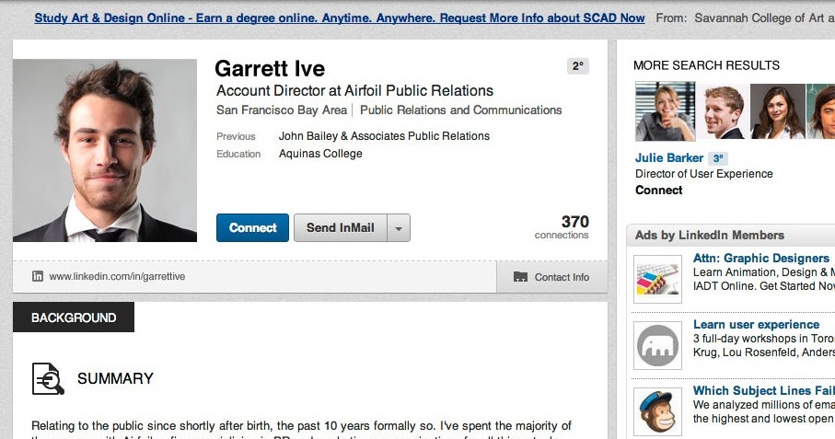This screenshot has width=835, height=439.
Task: Click the profile URL www.linkedin.com/in/garrettive
Action: click(117, 277)
